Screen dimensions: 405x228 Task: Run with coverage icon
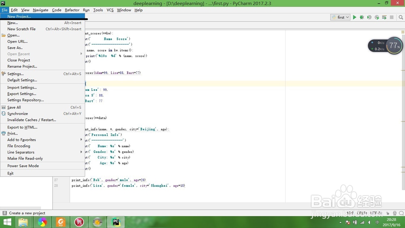point(369,17)
